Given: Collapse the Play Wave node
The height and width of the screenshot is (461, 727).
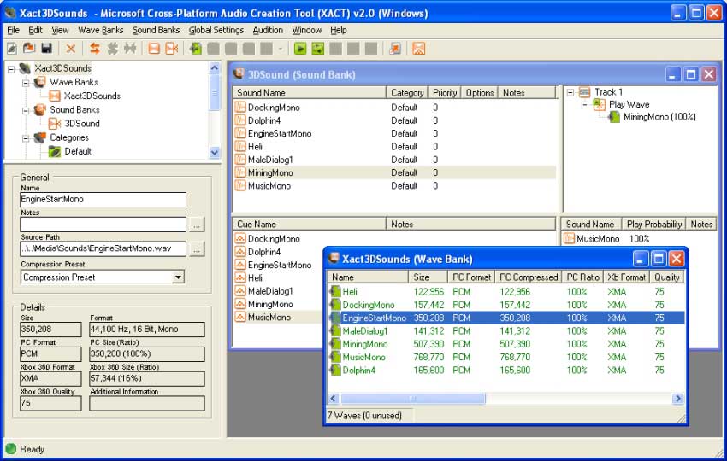Looking at the screenshot, I should click(x=585, y=105).
